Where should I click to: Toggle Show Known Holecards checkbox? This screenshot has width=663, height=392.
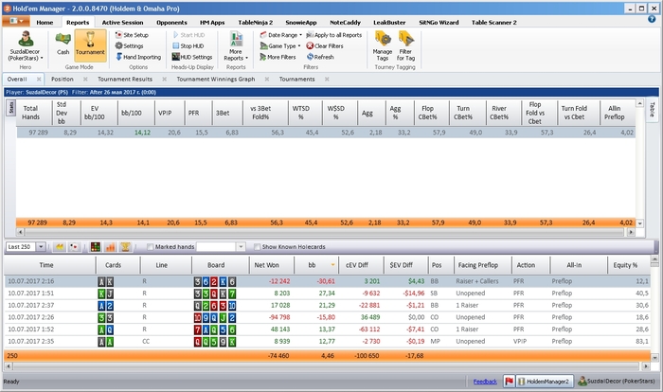point(257,247)
